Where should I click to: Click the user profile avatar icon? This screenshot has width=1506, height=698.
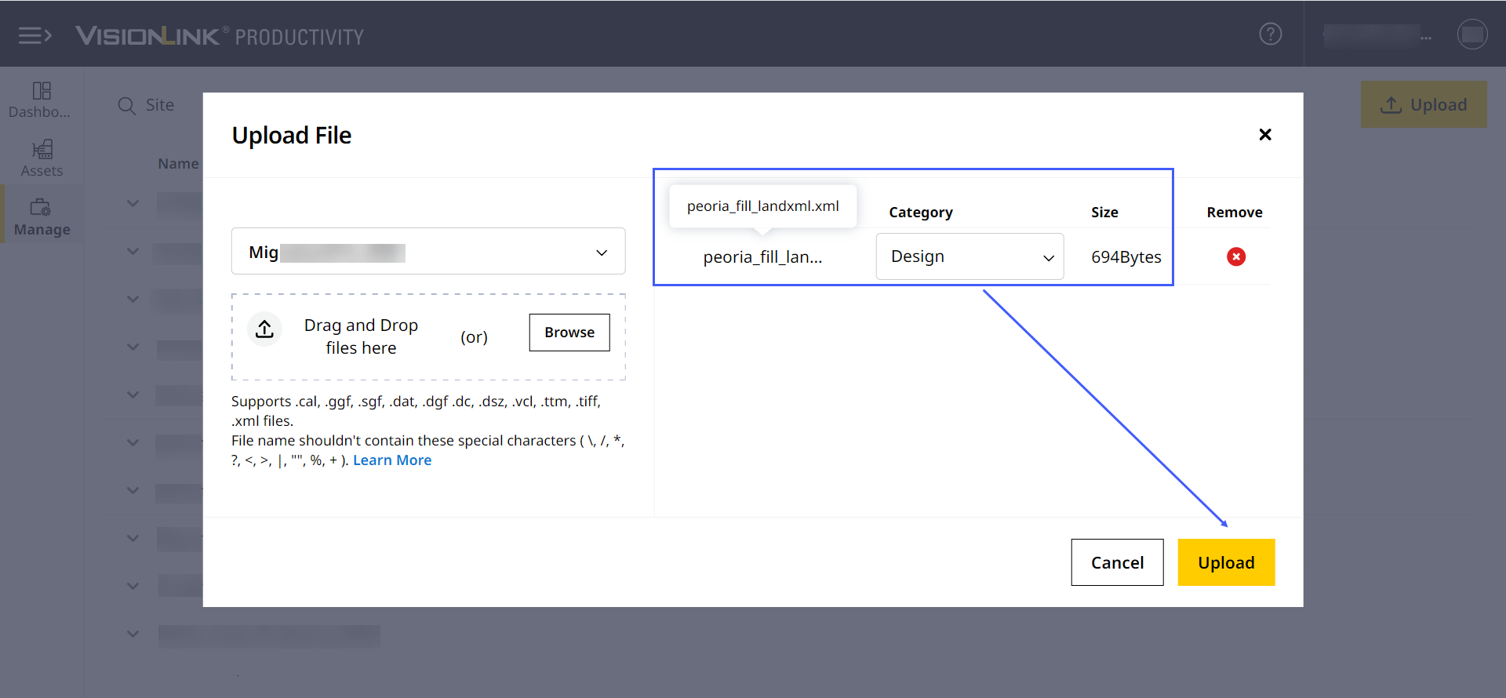tap(1471, 35)
